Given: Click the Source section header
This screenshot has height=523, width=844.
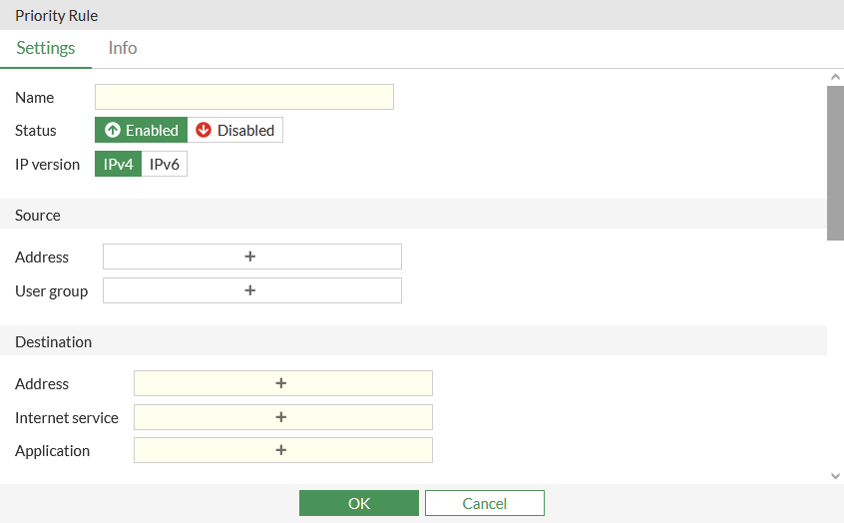Looking at the screenshot, I should click(x=38, y=215).
